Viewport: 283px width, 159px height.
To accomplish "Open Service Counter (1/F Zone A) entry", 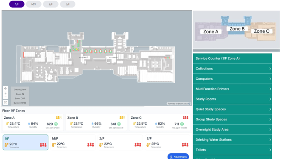I will point(233,59).
